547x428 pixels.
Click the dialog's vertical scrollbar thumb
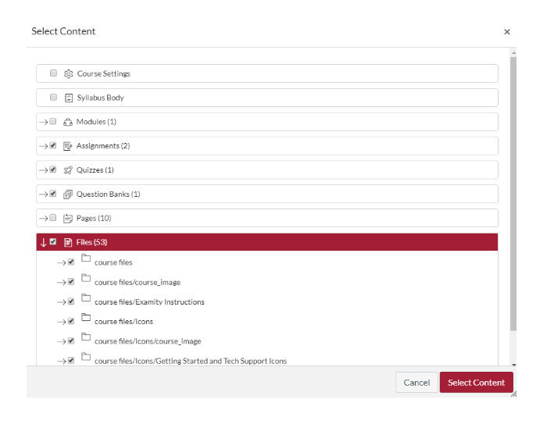[513, 194]
